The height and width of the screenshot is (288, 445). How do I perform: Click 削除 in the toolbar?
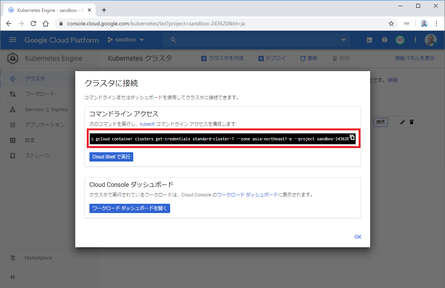tap(341, 58)
